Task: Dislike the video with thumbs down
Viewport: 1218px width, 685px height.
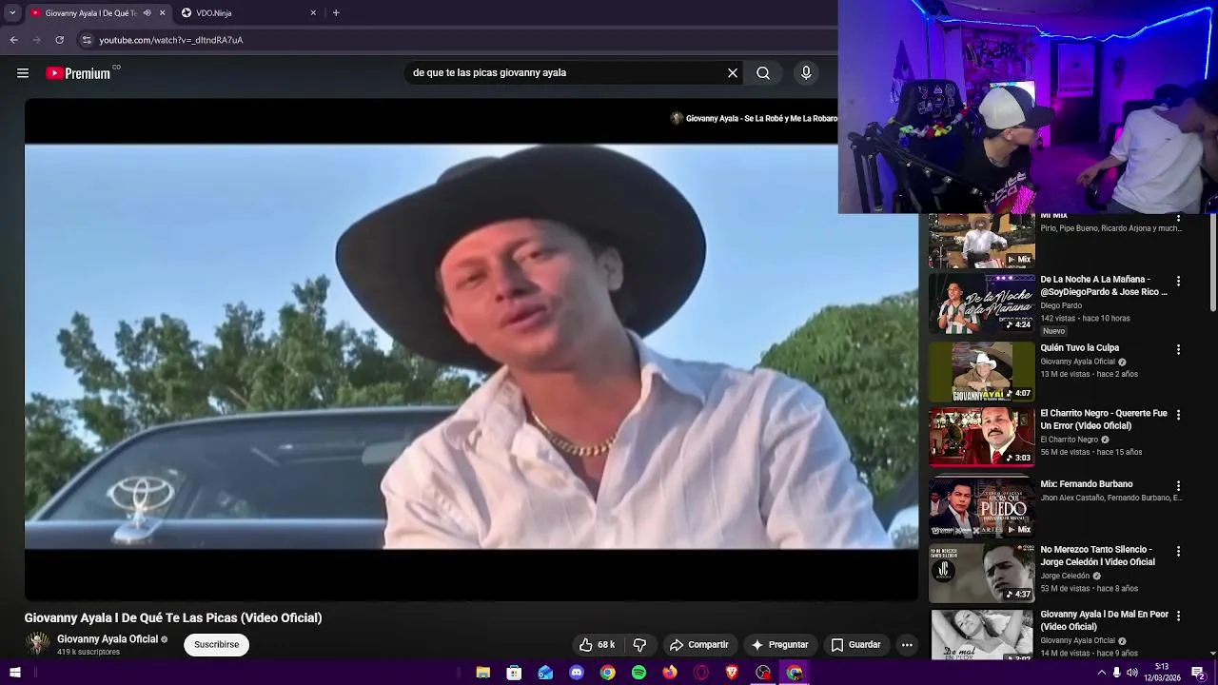Action: point(639,645)
